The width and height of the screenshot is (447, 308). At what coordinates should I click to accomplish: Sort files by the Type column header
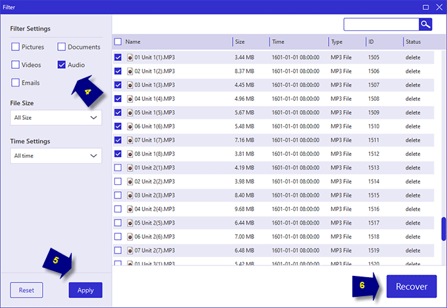click(337, 42)
